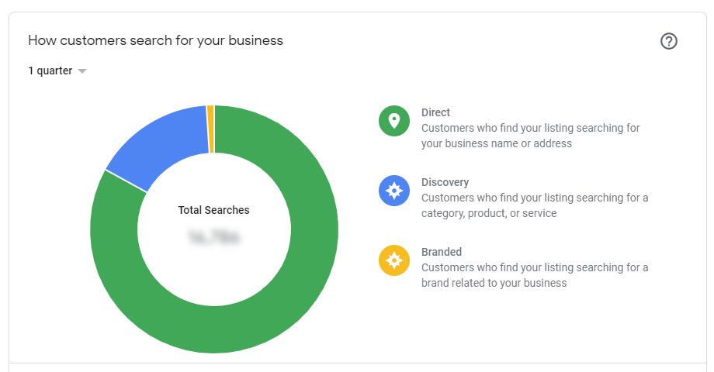Click the Direct description about business name or address
714x372 pixels.
[530, 136]
